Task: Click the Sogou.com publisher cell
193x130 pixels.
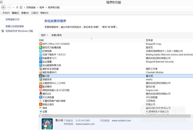Action: (x=152, y=90)
